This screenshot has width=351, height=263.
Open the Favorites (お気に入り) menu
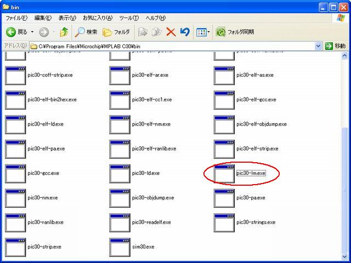[x=98, y=18]
